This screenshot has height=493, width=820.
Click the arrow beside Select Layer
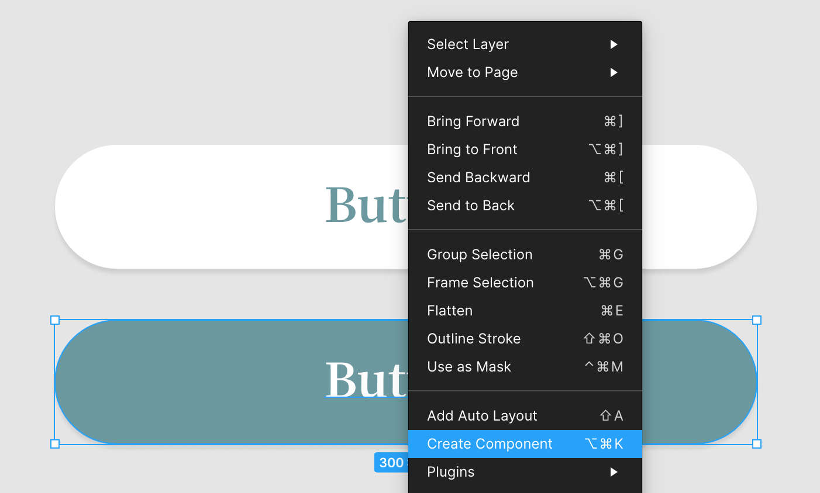(x=614, y=44)
